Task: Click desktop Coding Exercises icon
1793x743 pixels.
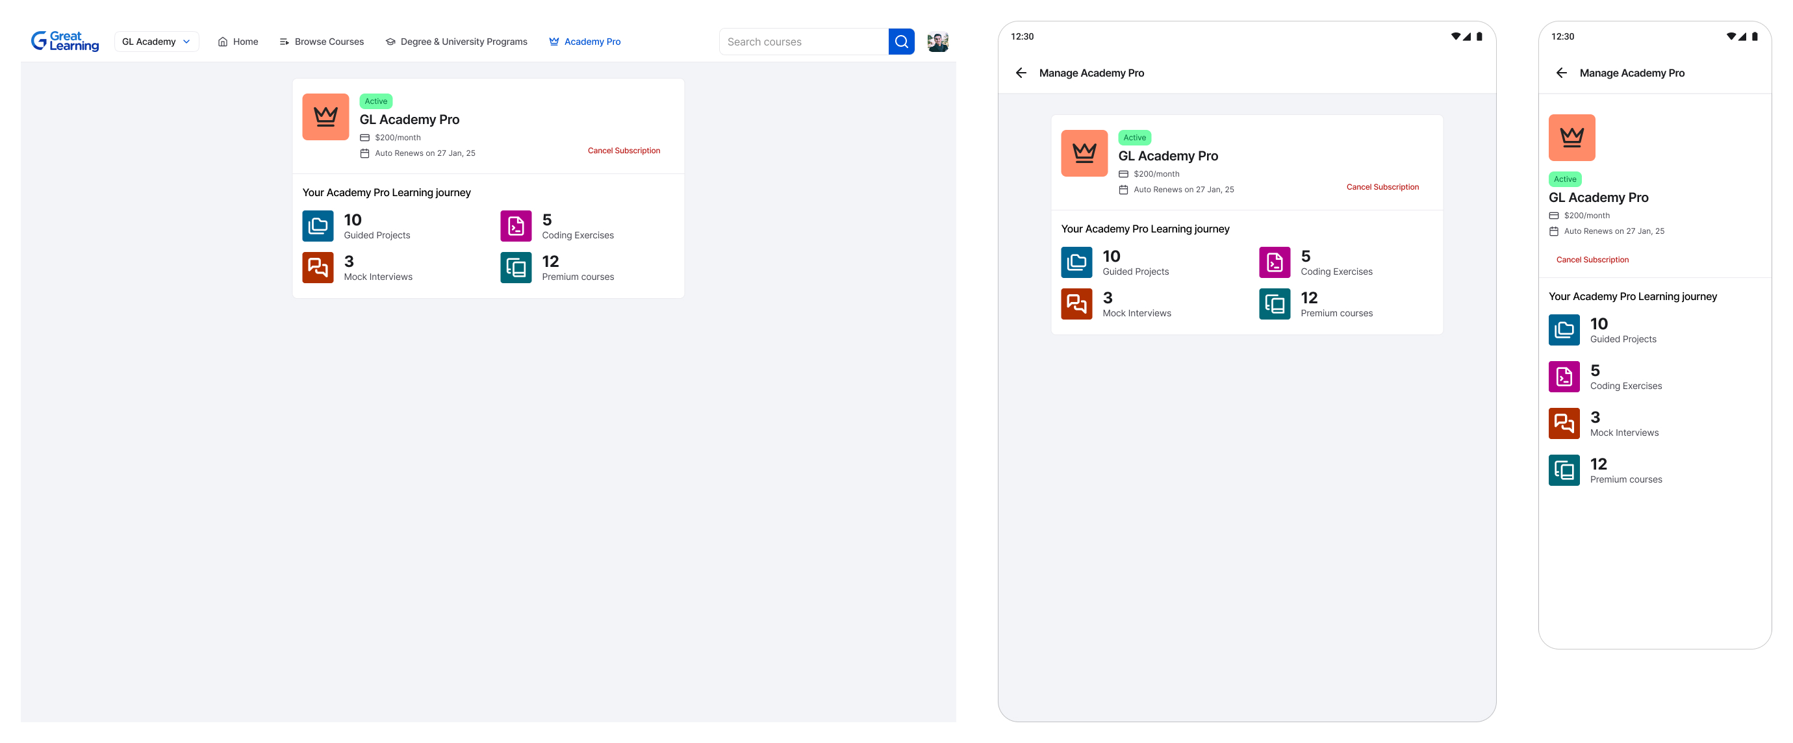Action: tap(516, 226)
